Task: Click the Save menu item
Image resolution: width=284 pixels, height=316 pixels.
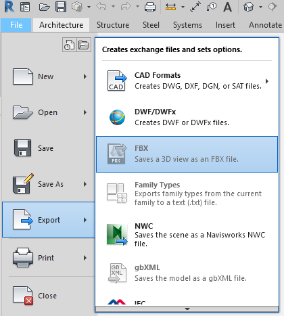Action: (x=48, y=148)
